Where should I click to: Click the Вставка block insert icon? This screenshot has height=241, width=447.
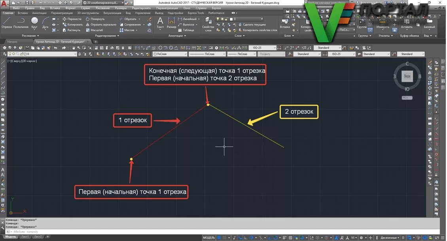pos(285,23)
